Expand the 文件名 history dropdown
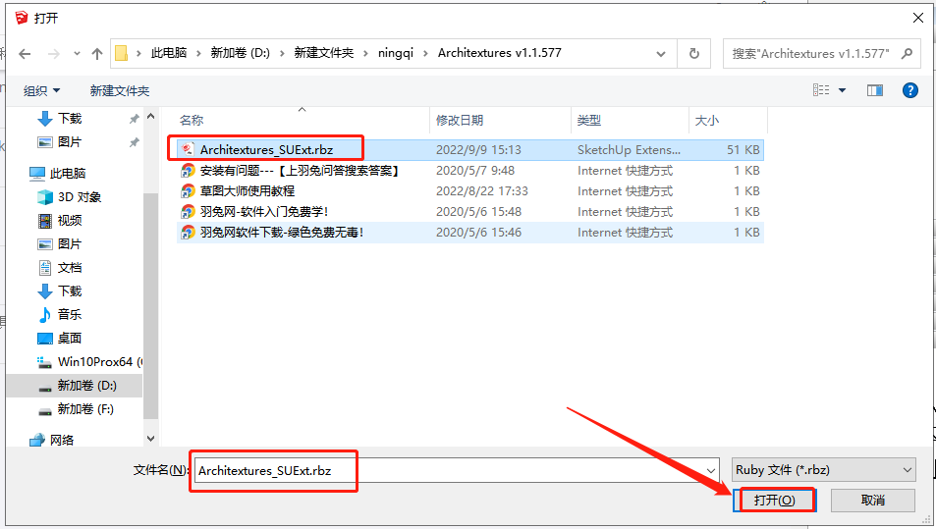Screen dimensions: 936x529 (711, 470)
